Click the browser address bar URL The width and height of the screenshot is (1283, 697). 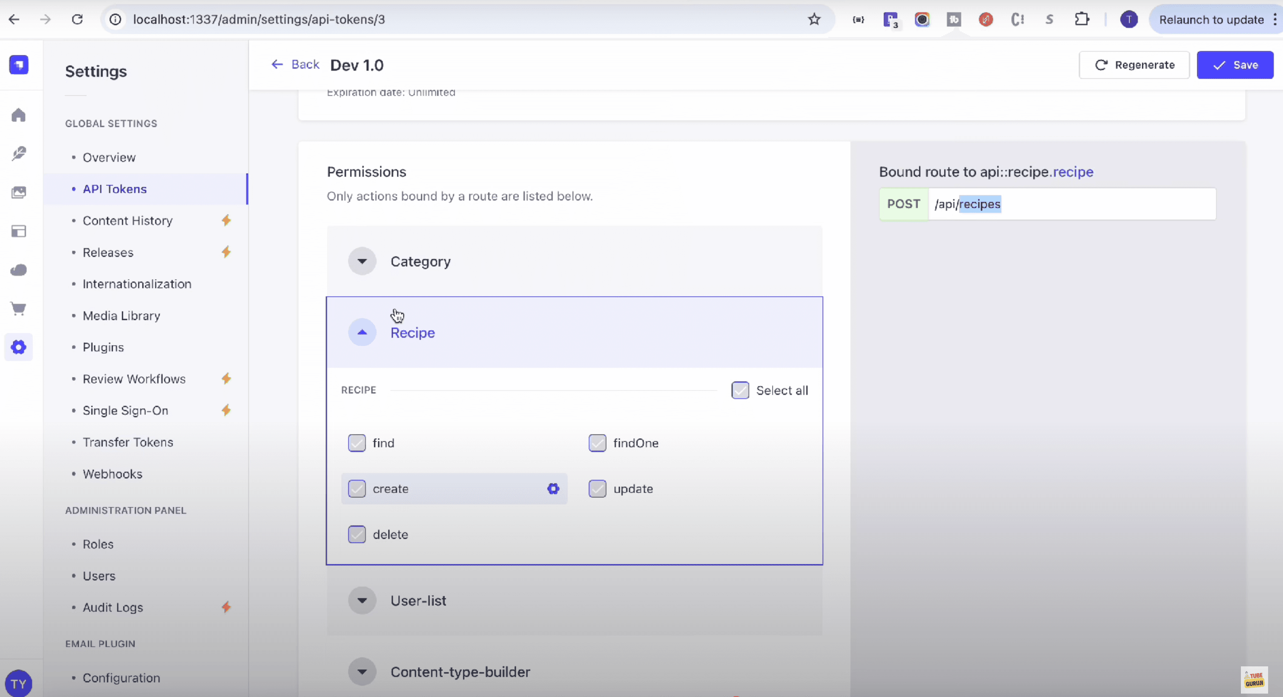(x=259, y=20)
